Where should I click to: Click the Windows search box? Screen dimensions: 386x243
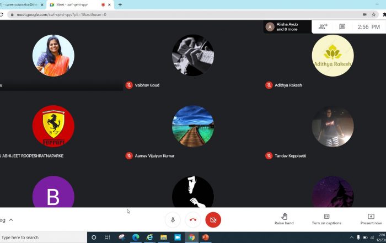coord(44,237)
